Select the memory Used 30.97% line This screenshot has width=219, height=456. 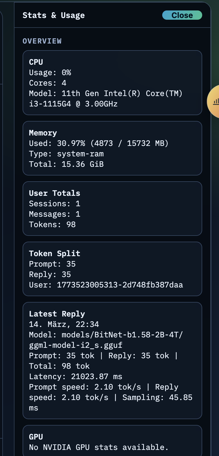coord(98,143)
